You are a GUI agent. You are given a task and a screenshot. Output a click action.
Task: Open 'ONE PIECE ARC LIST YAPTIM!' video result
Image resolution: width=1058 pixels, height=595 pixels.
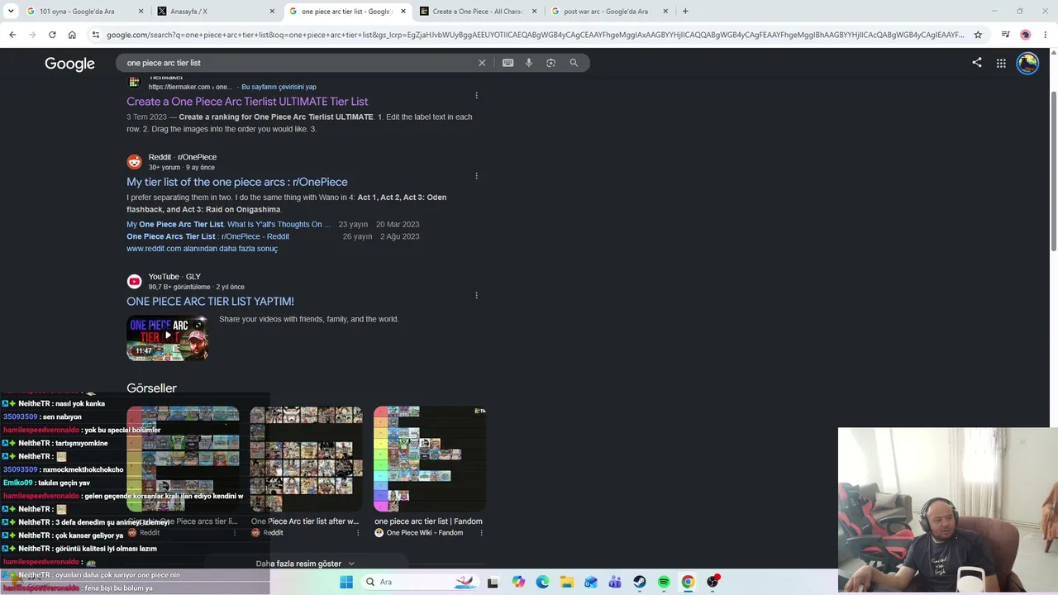[210, 302]
